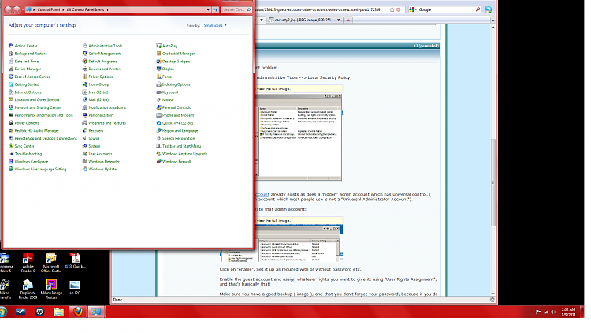Open Adobe Reader 9 desktop shortcut
The height and width of the screenshot is (333, 591).
28,263
